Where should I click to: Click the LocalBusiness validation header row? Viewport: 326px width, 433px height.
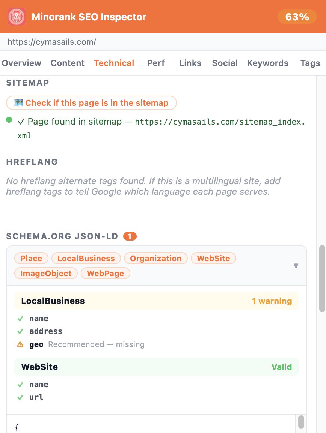157,301
